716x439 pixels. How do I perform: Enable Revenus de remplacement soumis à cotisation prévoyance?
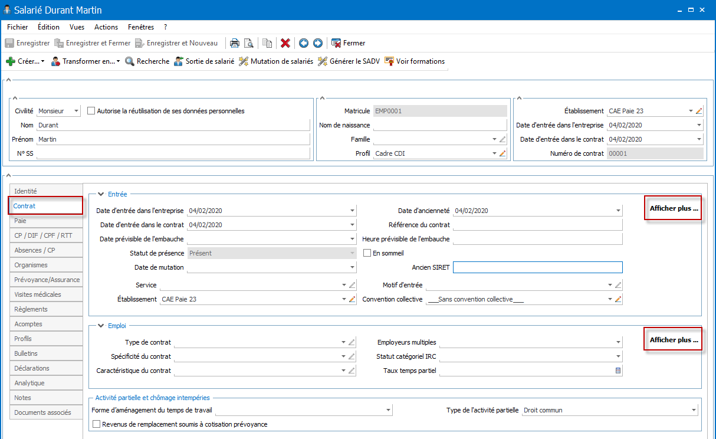[97, 424]
